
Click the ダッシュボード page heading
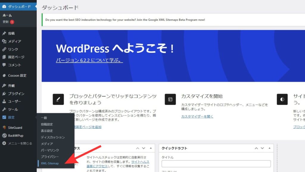(x=60, y=7)
